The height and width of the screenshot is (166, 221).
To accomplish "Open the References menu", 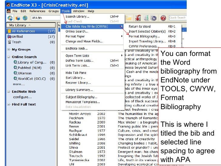I will click(37, 11).
